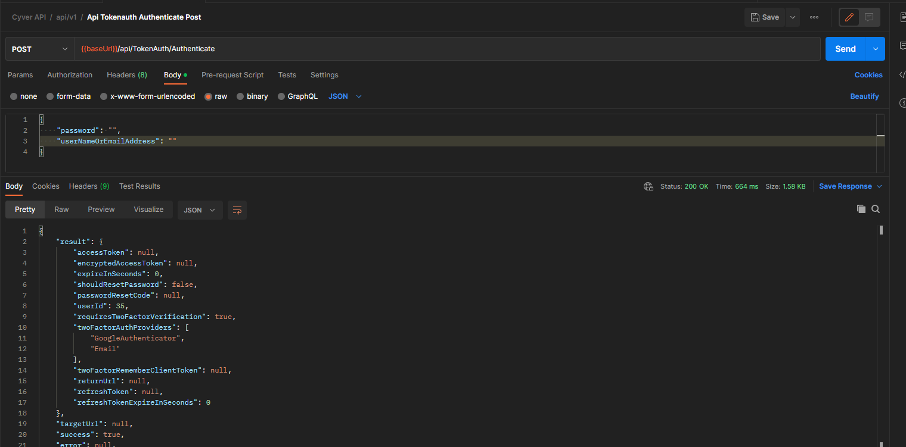Open the Comments panel on right sidebar

[x=902, y=42]
